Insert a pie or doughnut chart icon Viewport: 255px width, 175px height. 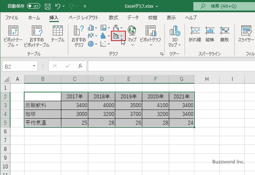[x=91, y=43]
